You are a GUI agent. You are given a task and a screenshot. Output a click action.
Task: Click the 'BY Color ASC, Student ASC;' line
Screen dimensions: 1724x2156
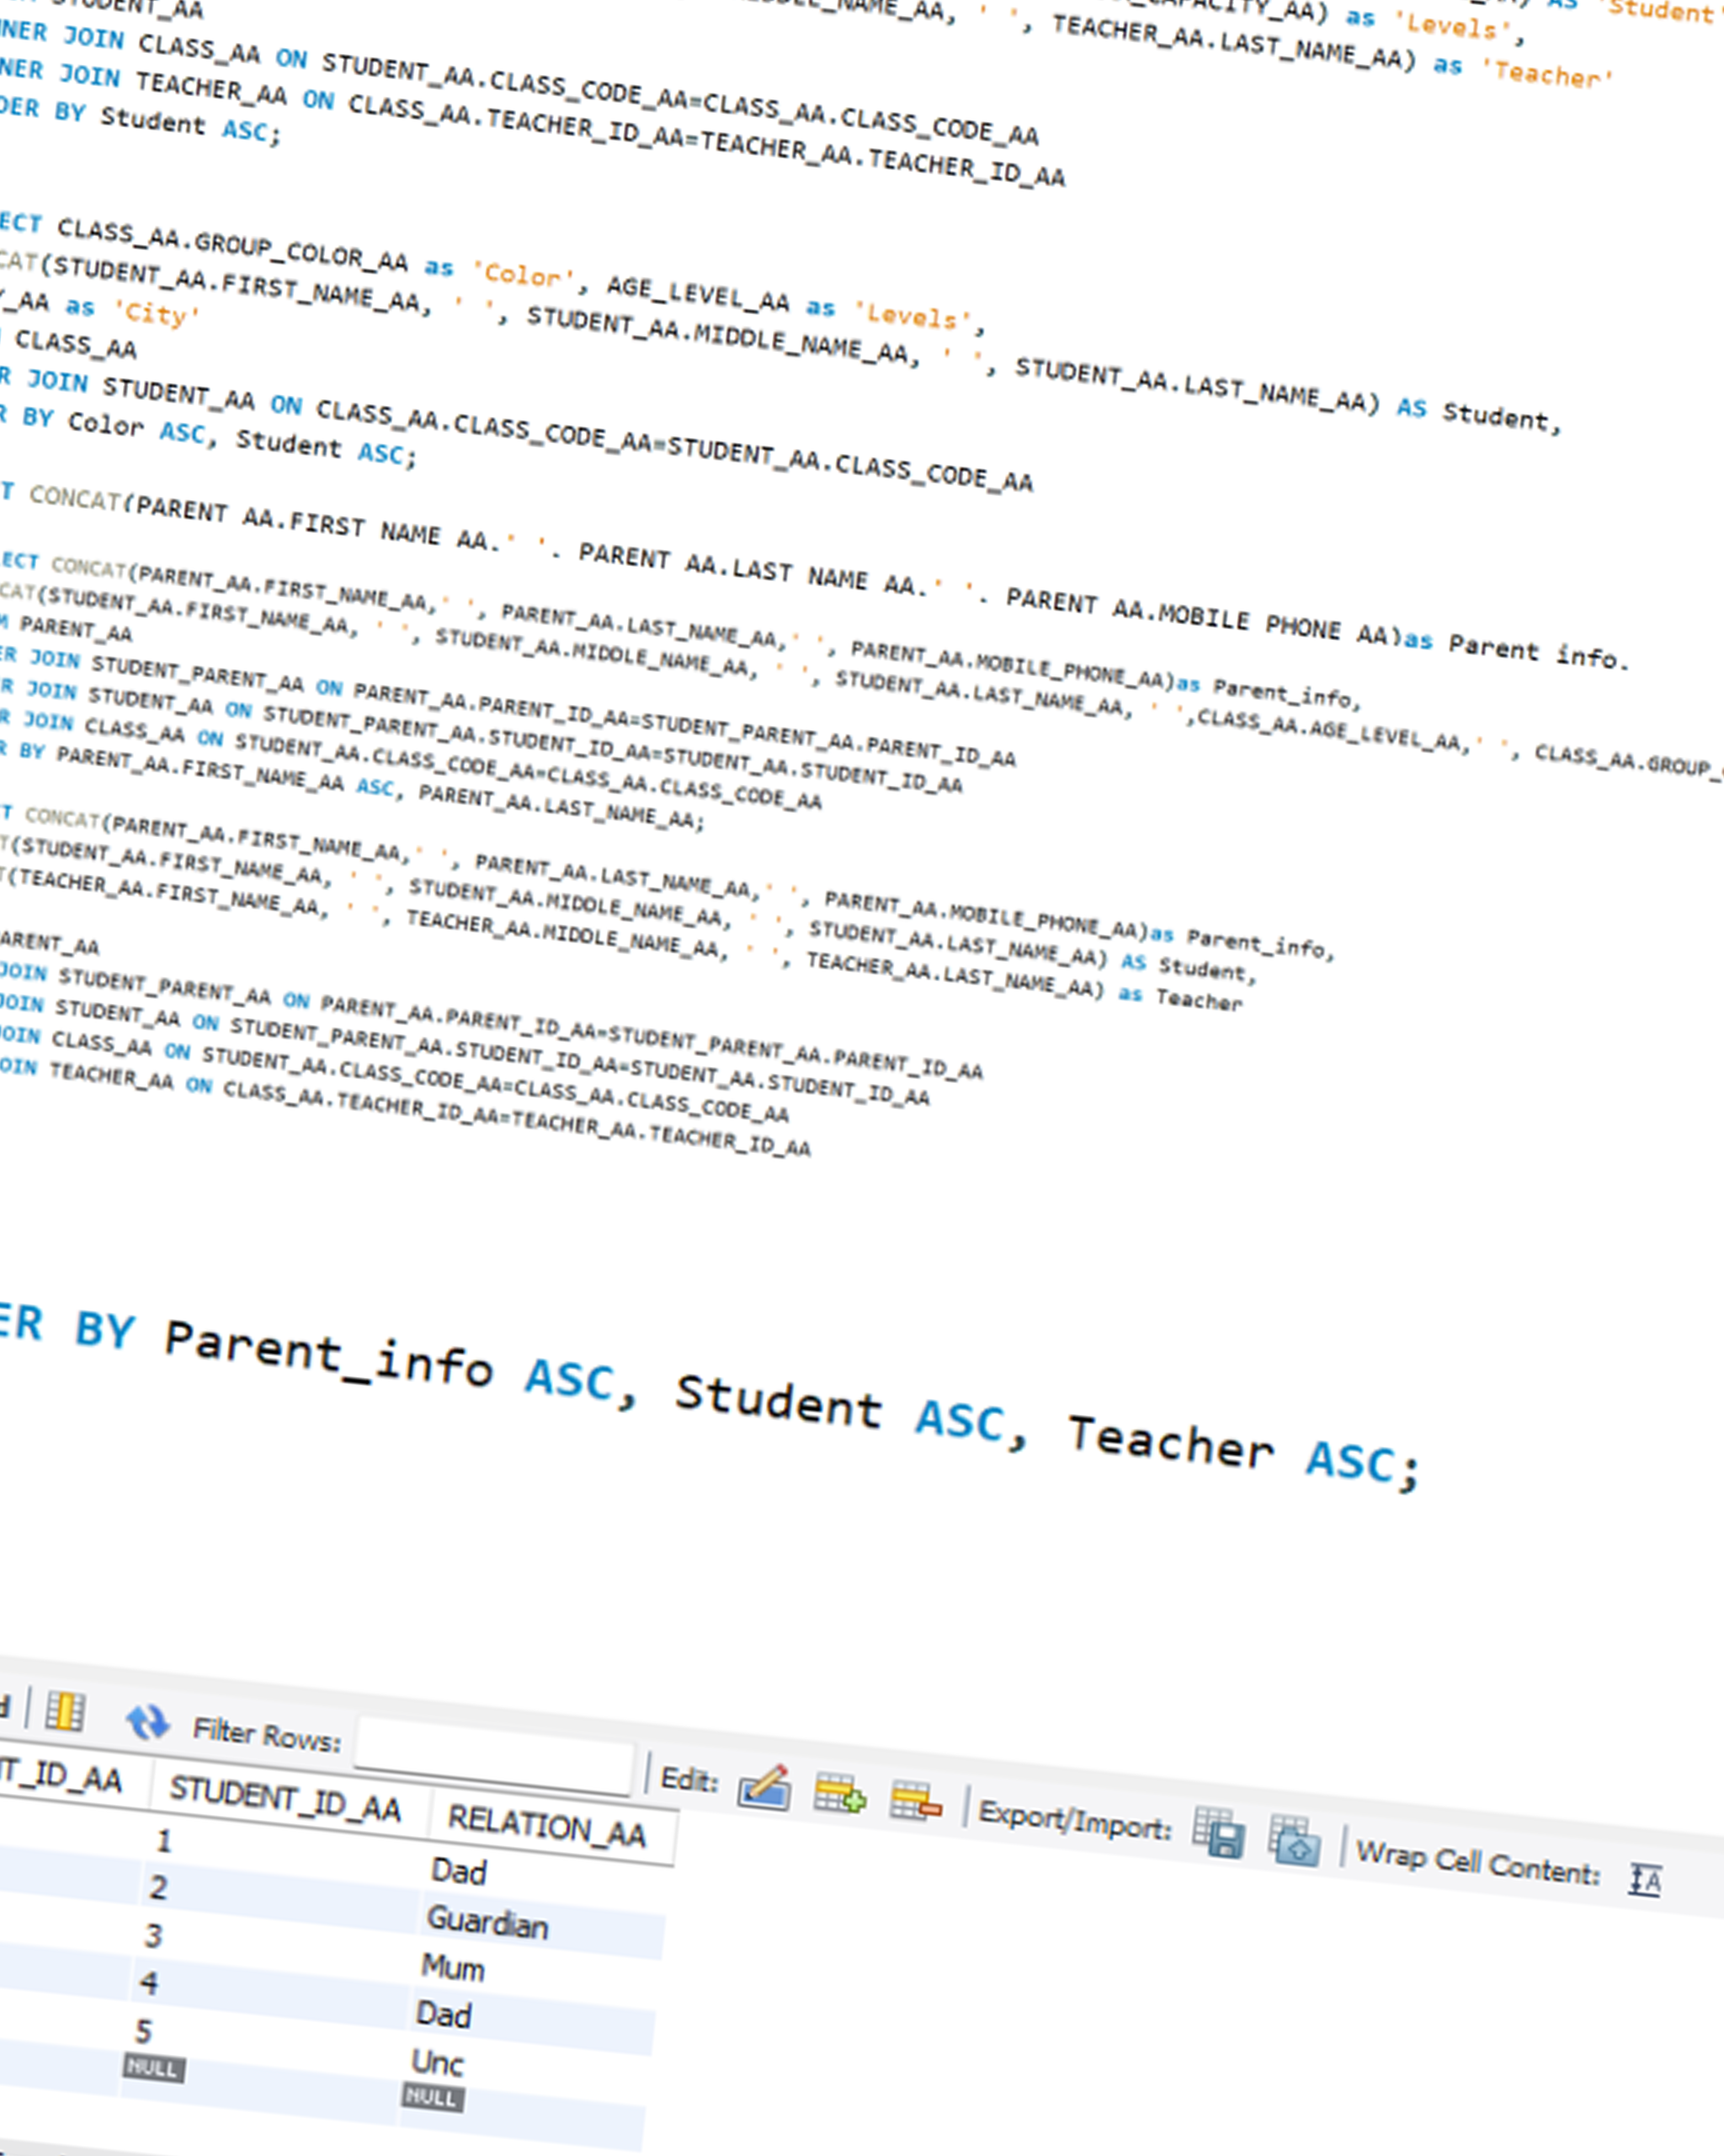pos(220,436)
